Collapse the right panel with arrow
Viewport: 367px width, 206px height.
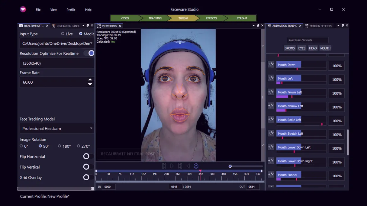click(x=262, y=46)
